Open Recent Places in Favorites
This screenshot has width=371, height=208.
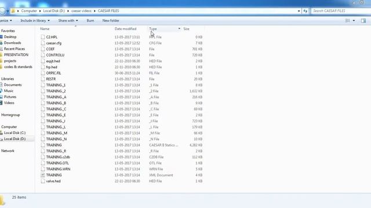14,49
